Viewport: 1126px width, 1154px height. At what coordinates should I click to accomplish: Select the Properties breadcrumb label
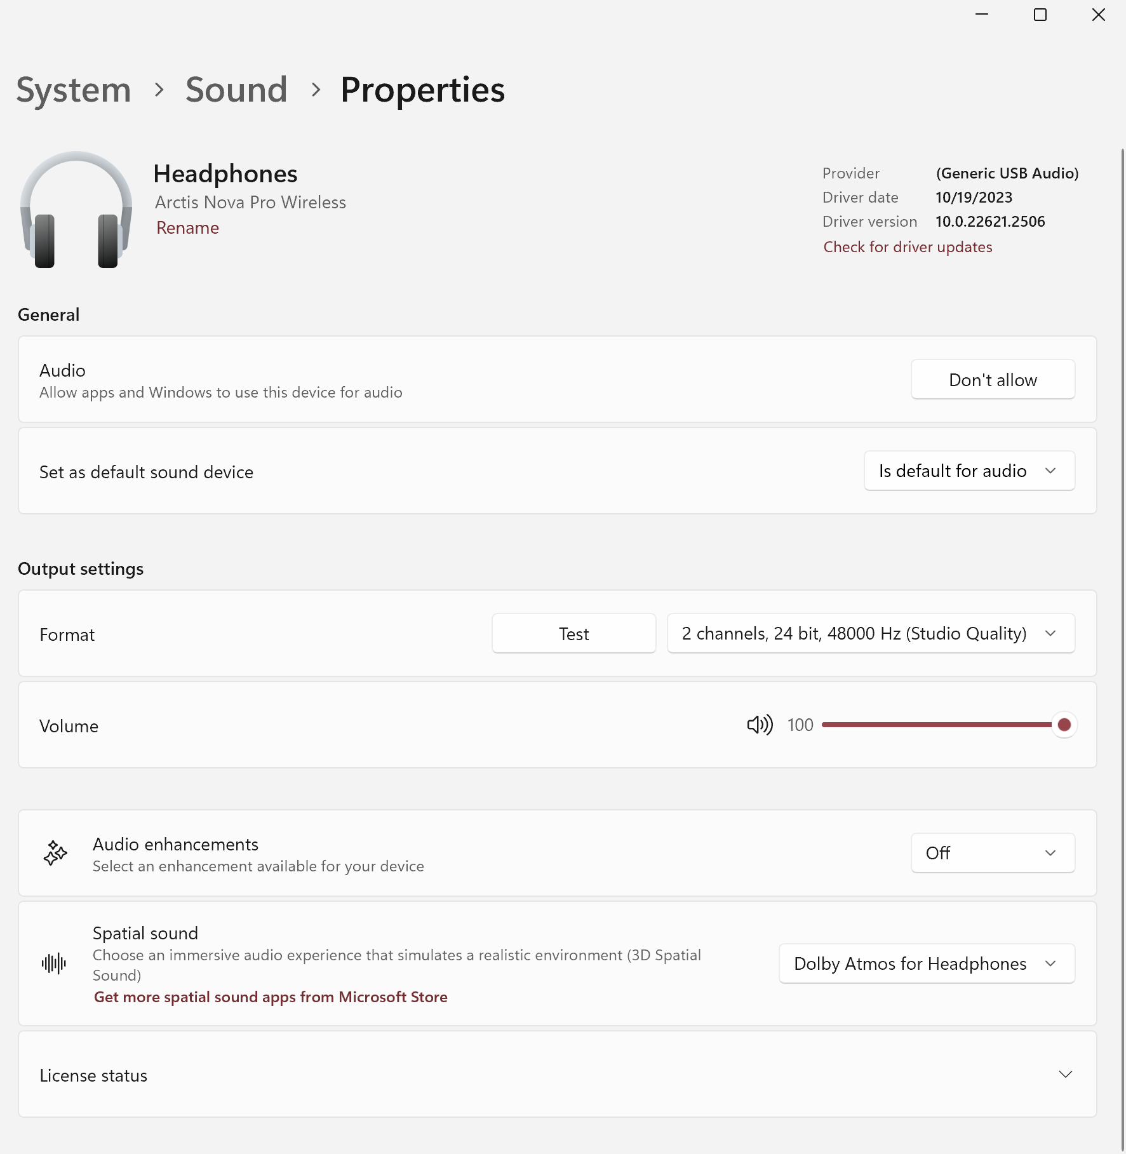click(423, 90)
